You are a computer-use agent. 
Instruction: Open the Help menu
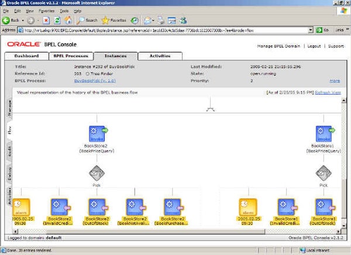point(77,11)
